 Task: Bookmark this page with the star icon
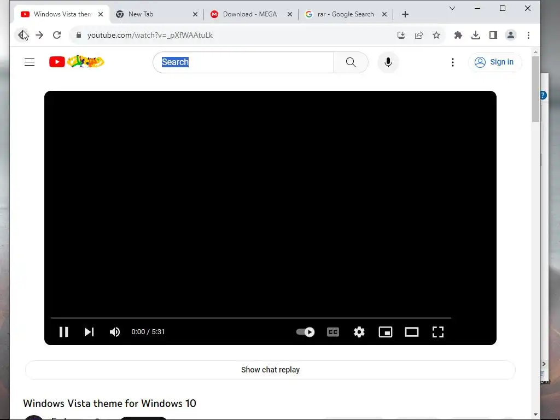(x=436, y=35)
